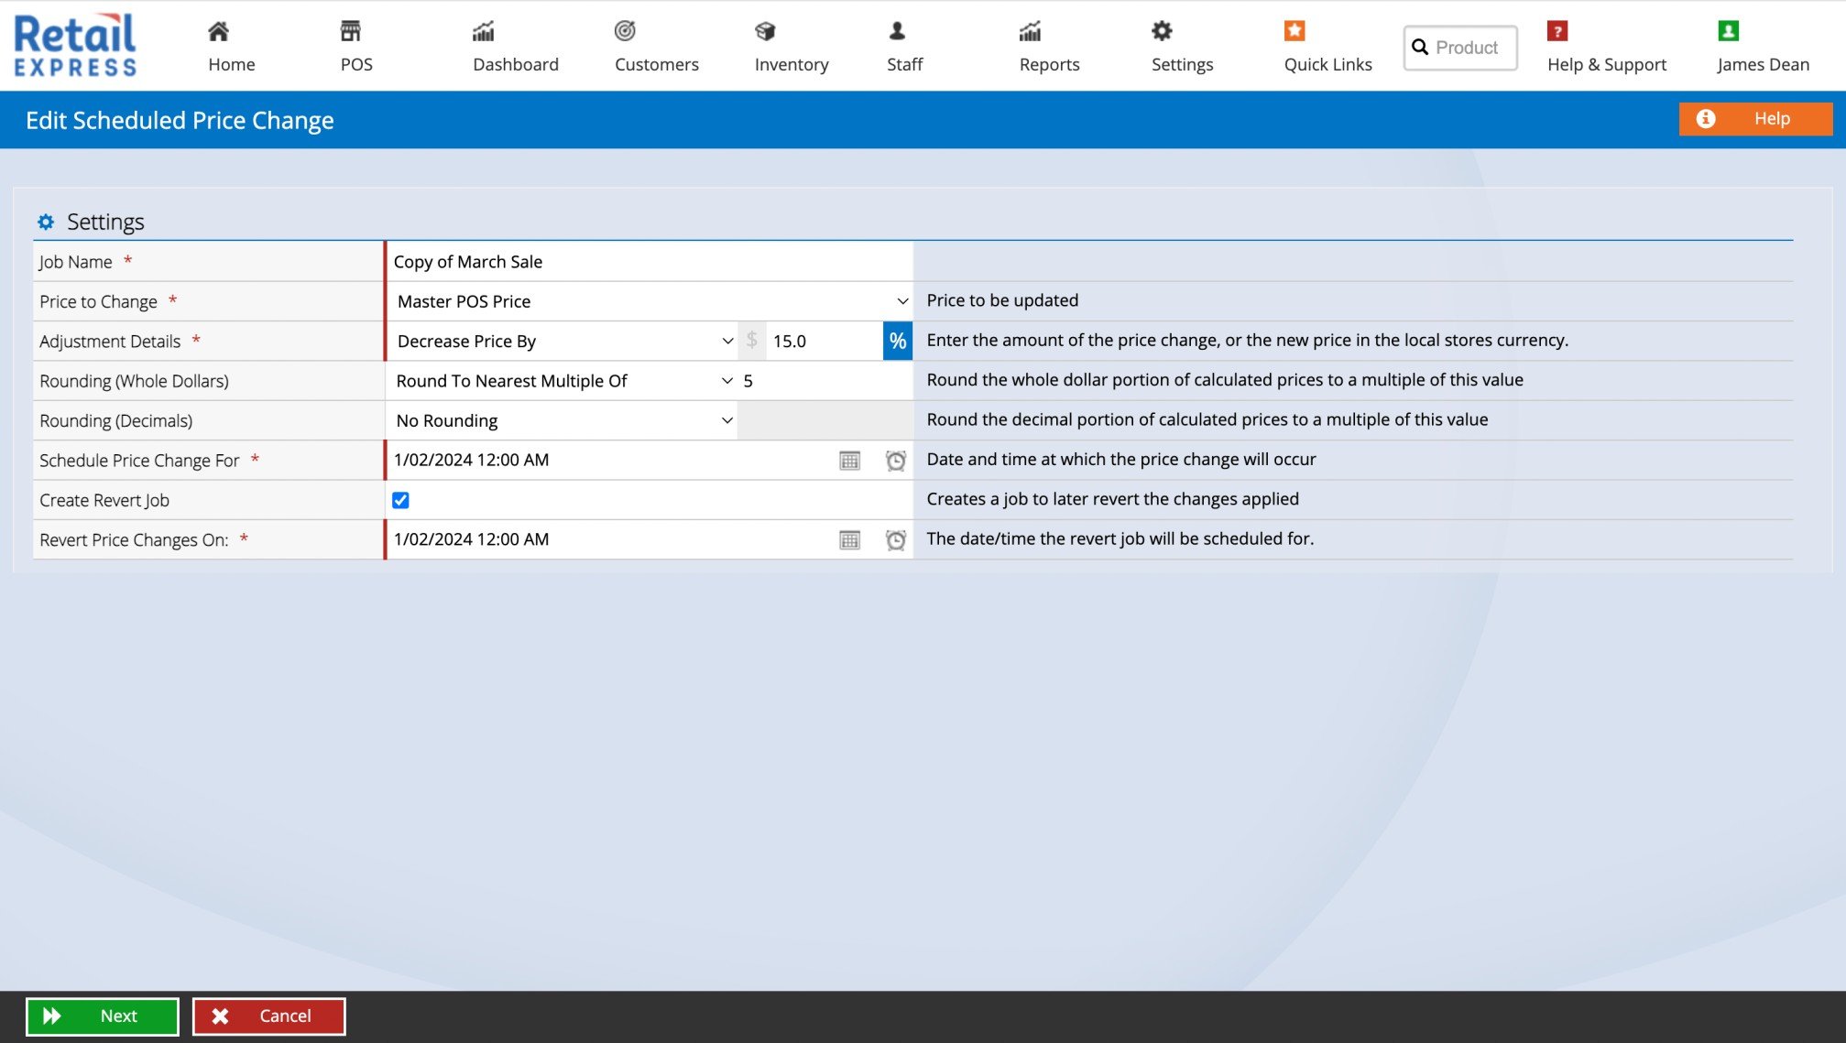Click the blue Settings section gear icon
The image size is (1846, 1043).
(46, 222)
